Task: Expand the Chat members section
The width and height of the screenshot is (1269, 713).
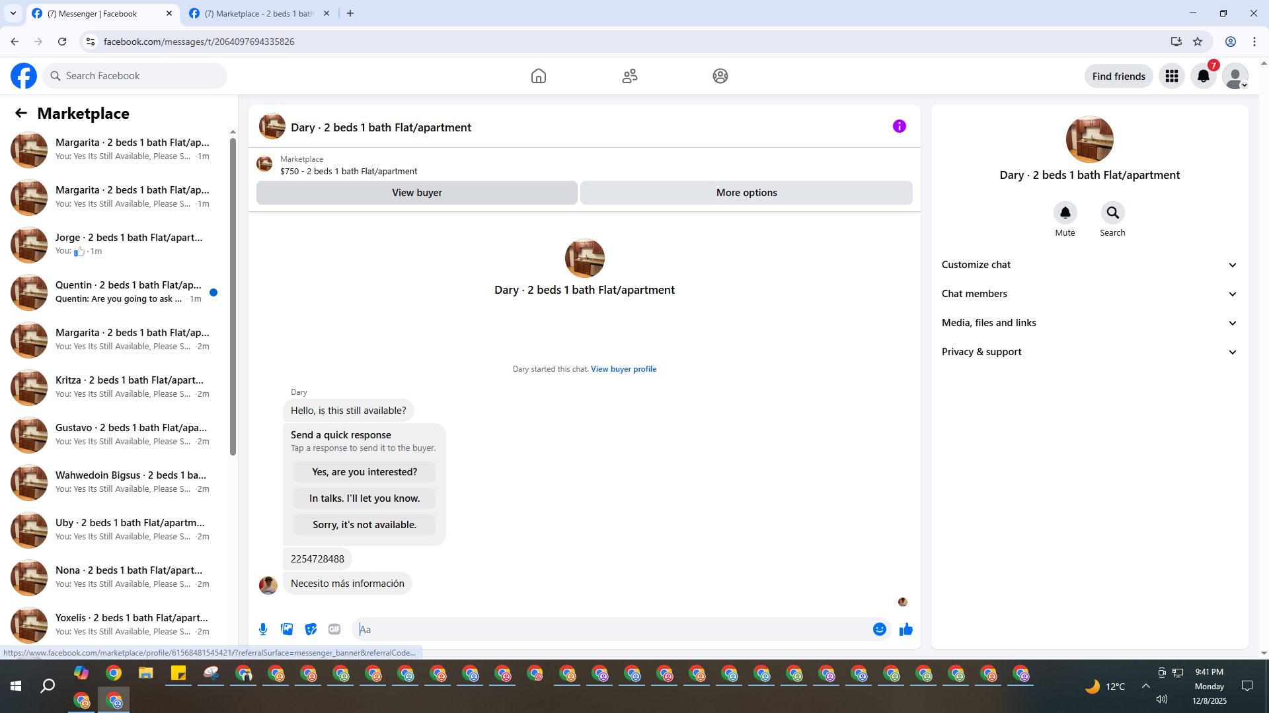Action: click(x=1090, y=294)
